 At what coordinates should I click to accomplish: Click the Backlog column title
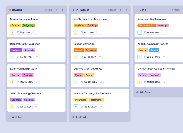tap(17, 10)
